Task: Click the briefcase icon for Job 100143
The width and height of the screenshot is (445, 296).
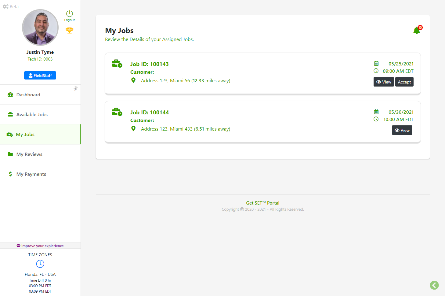Action: pos(117,64)
